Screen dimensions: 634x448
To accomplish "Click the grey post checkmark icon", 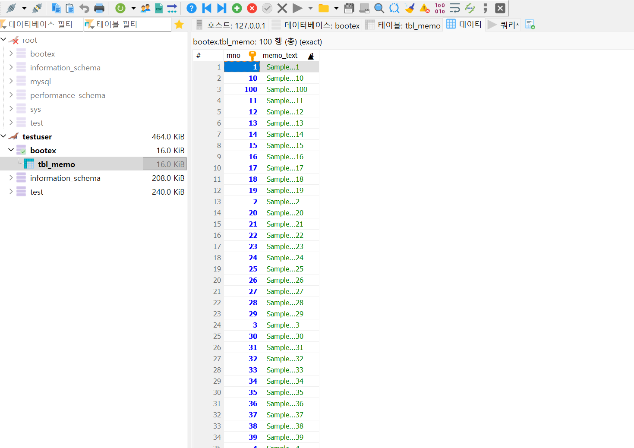I will tap(267, 8).
